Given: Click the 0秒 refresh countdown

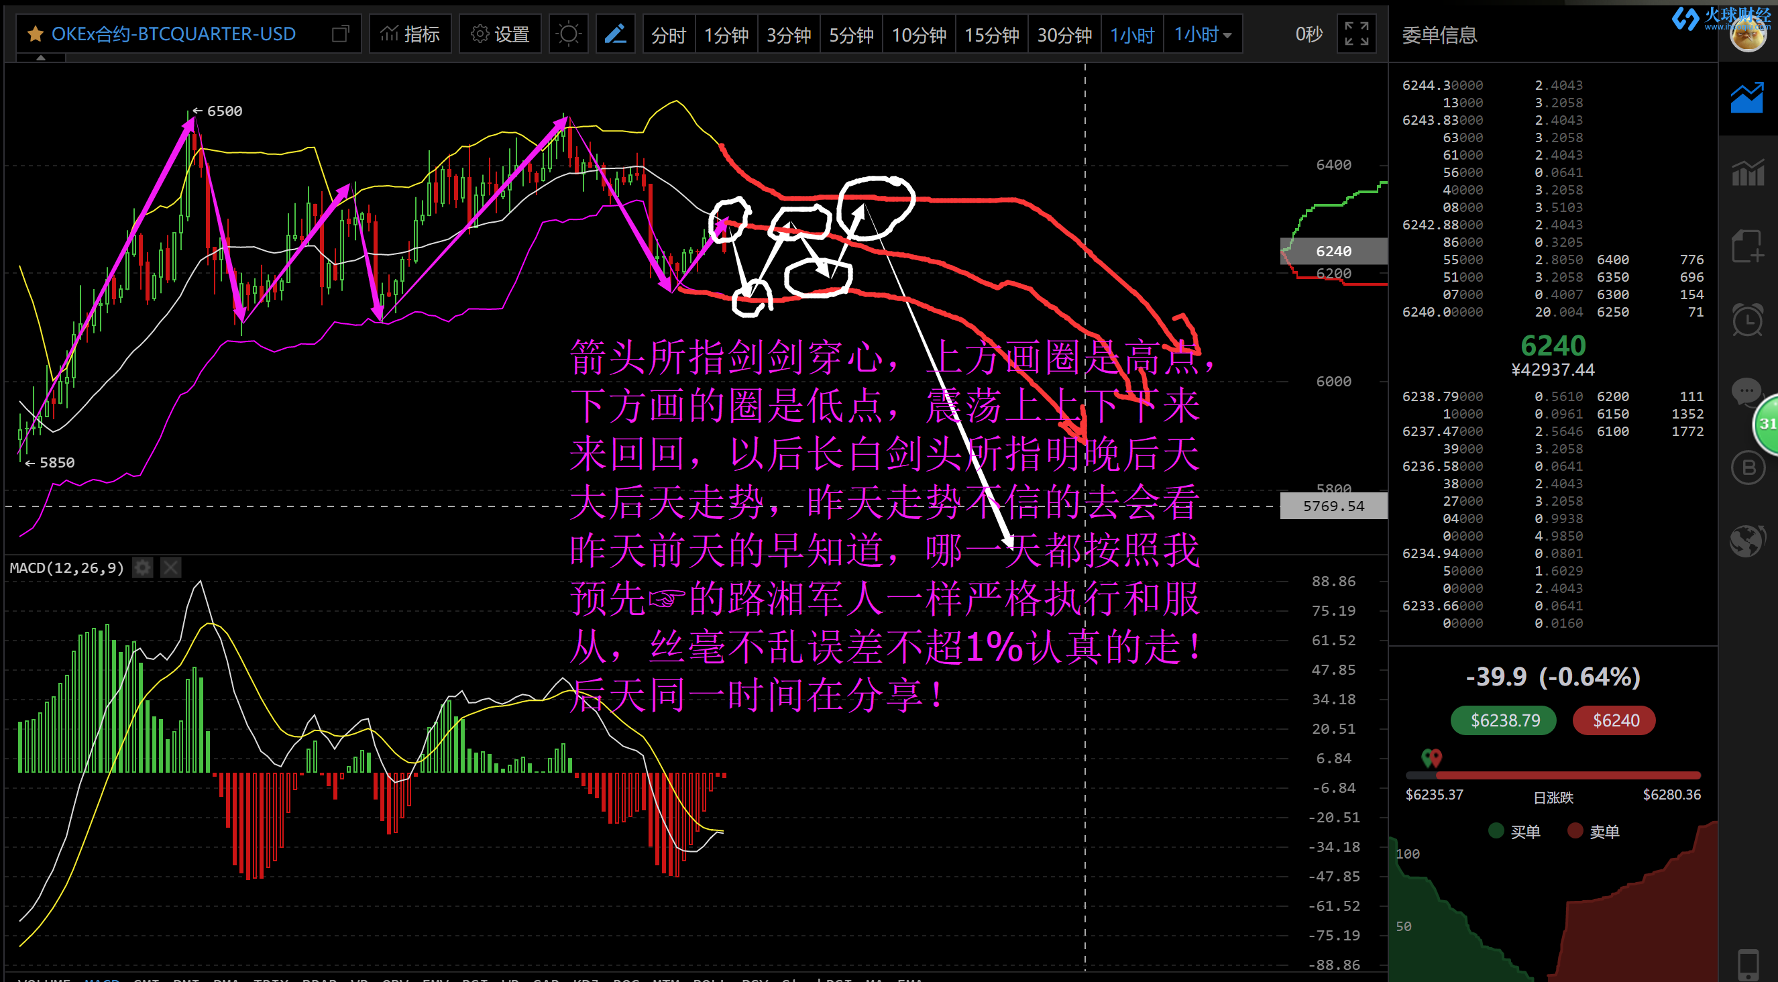Looking at the screenshot, I should 1308,34.
